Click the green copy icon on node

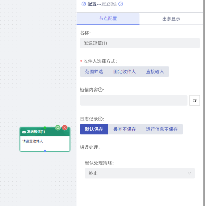point(58,128)
